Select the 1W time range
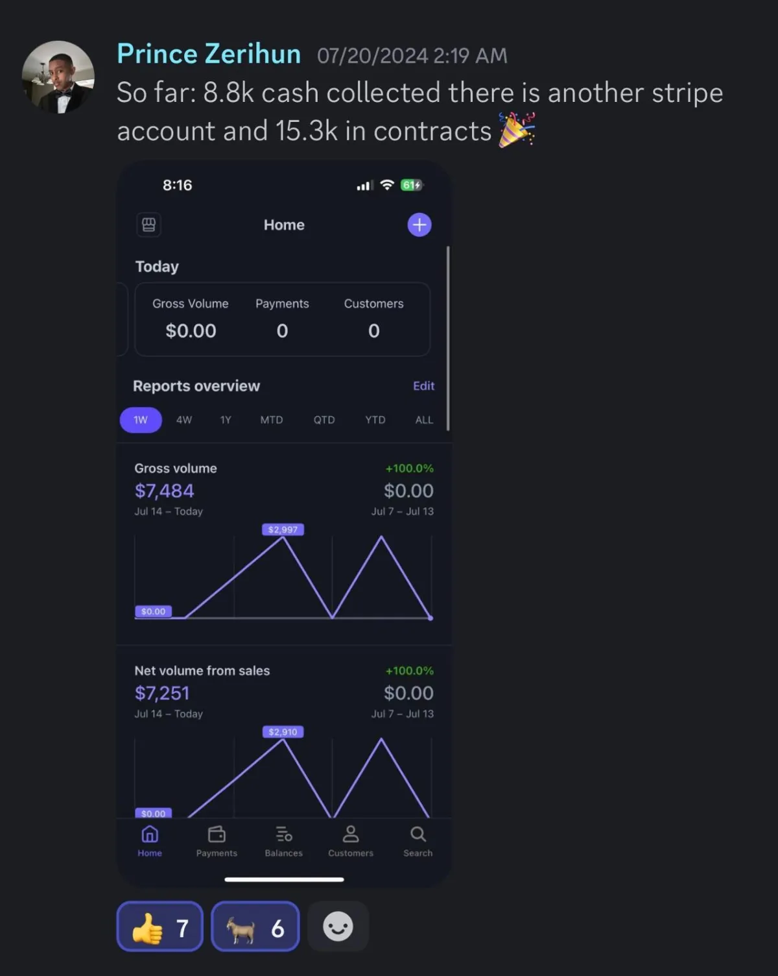The width and height of the screenshot is (778, 976). pyautogui.click(x=141, y=420)
